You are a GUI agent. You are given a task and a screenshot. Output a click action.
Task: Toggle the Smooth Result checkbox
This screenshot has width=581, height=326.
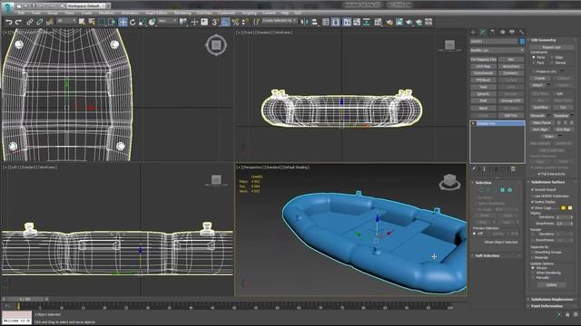click(x=533, y=189)
